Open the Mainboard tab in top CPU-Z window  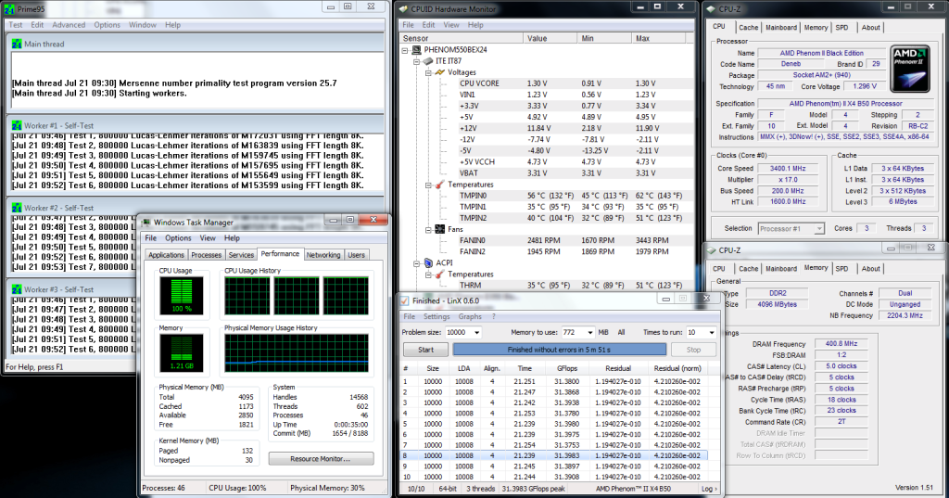click(780, 28)
